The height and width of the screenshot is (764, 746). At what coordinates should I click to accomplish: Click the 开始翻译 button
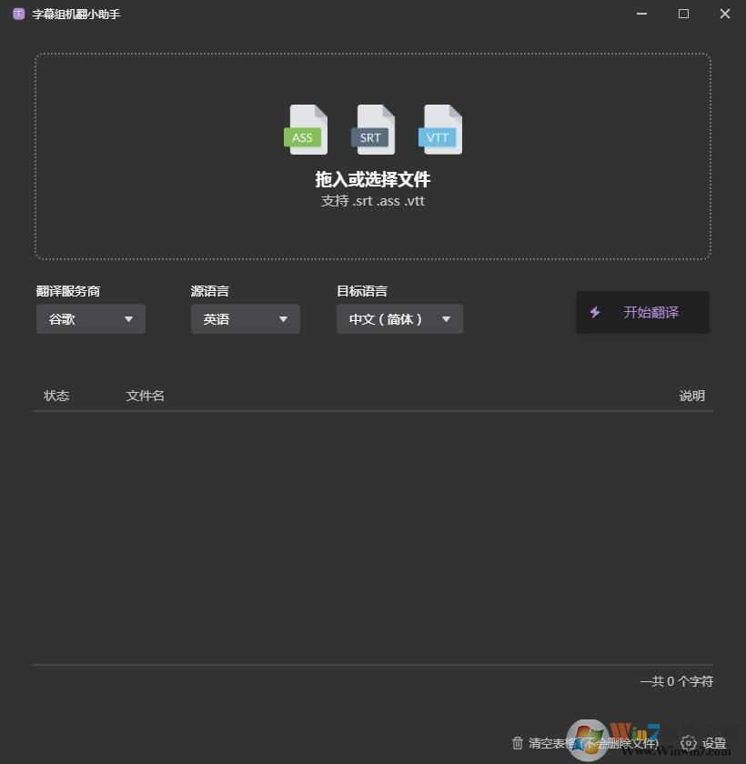pos(642,312)
